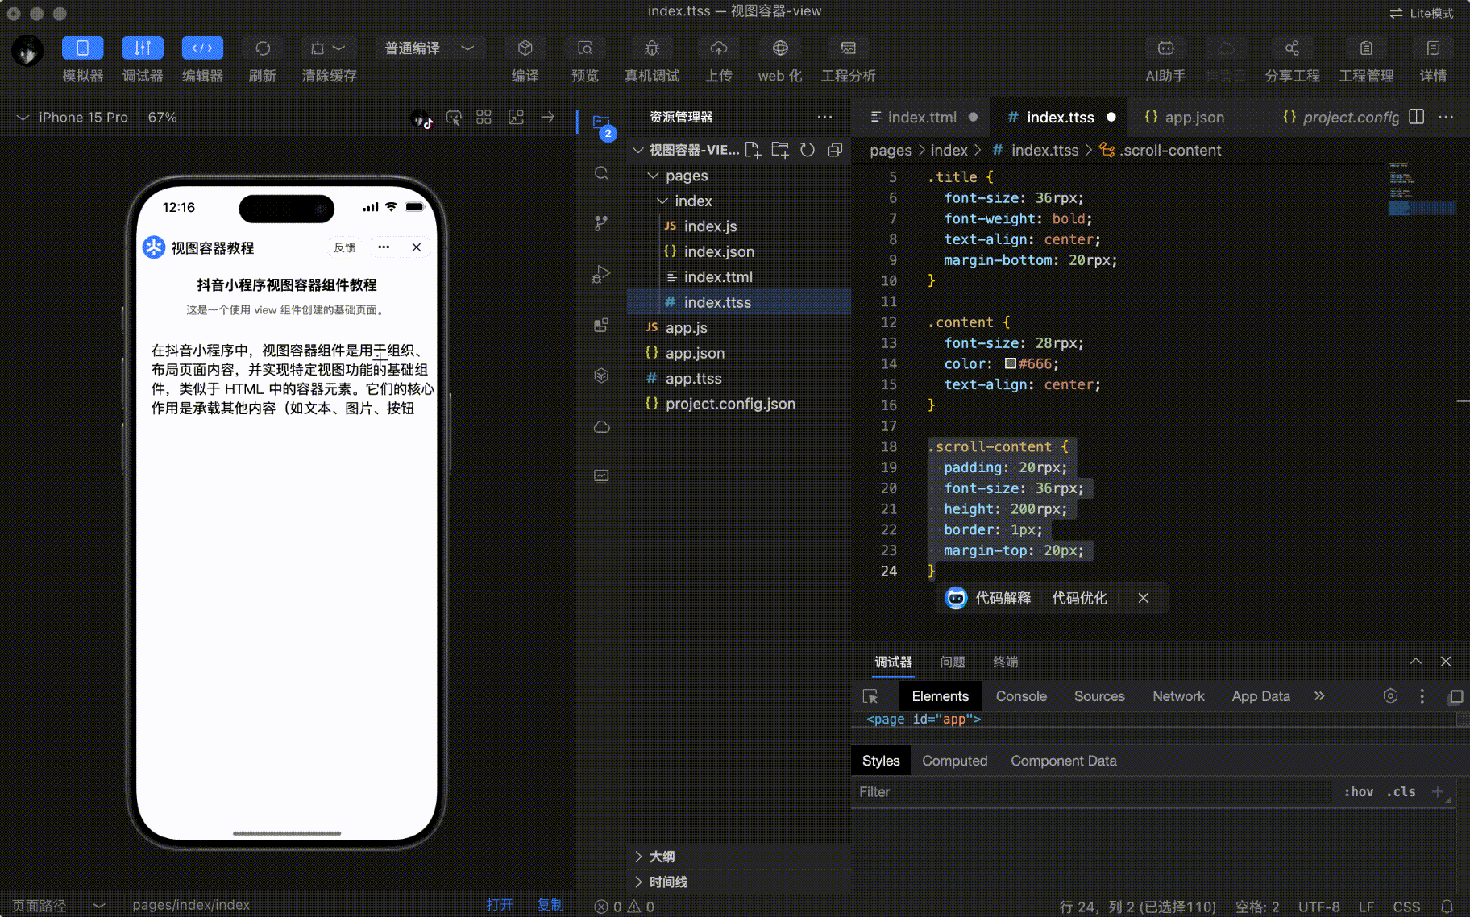Viewport: 1470px width, 917px height.
Task: Click the right arrow icon in simulator bar
Action: (547, 118)
